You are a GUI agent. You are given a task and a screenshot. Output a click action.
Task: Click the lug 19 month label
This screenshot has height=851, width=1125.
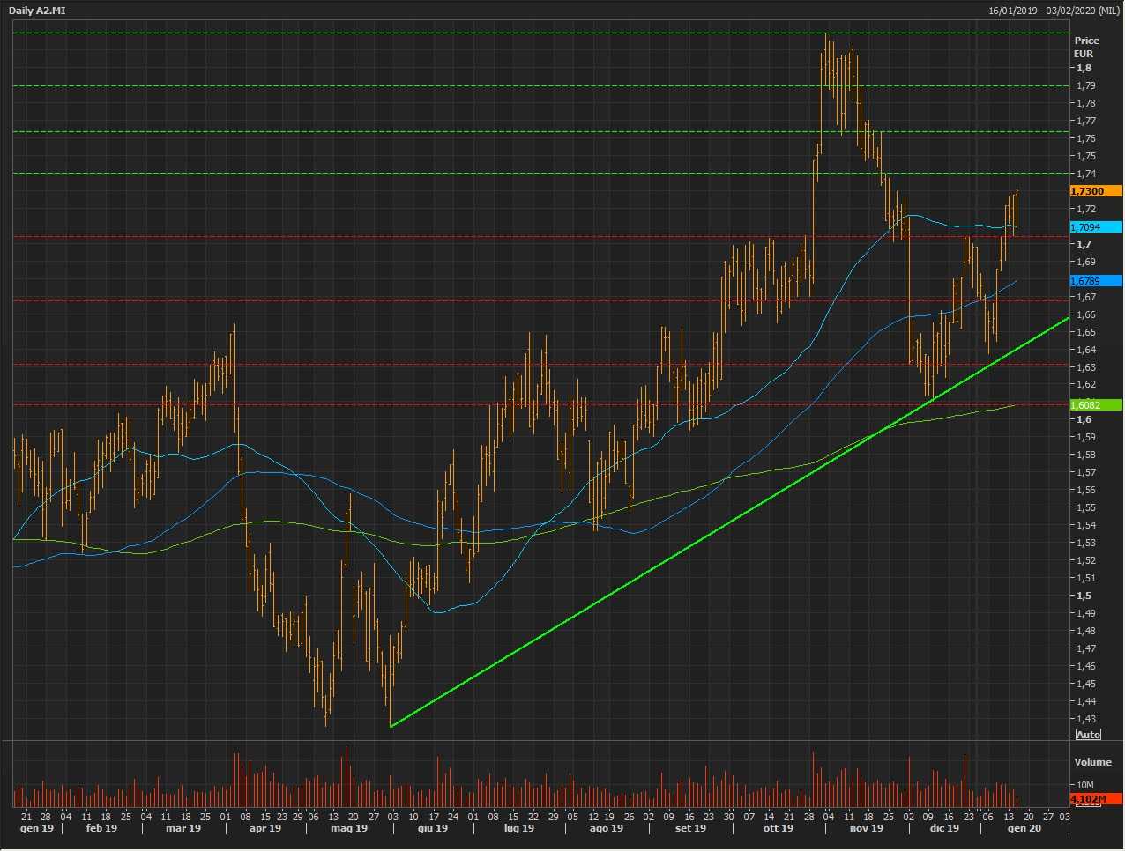tap(518, 828)
